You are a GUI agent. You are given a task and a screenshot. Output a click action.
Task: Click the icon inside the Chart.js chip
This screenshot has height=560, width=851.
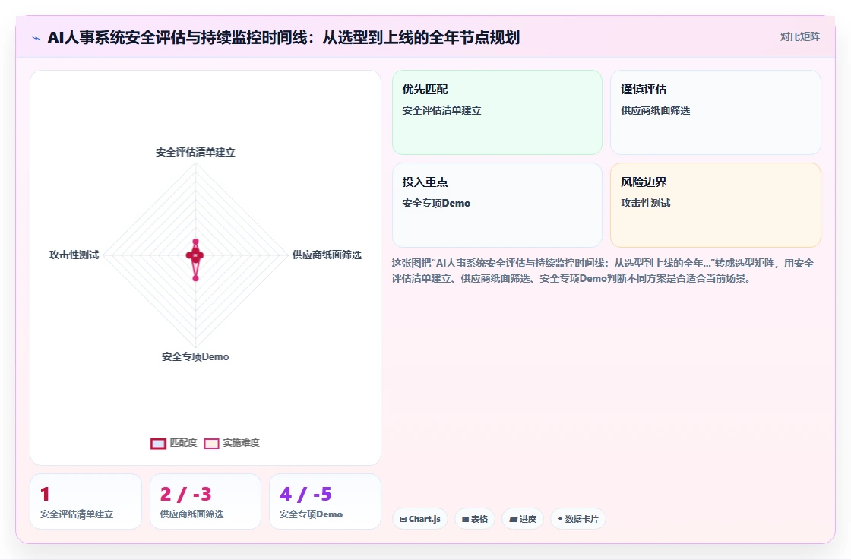coord(403,519)
